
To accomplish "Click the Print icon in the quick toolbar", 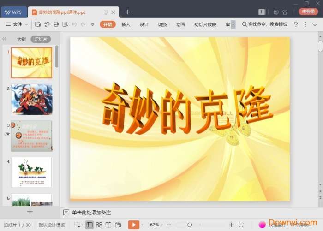I will (x=56, y=24).
